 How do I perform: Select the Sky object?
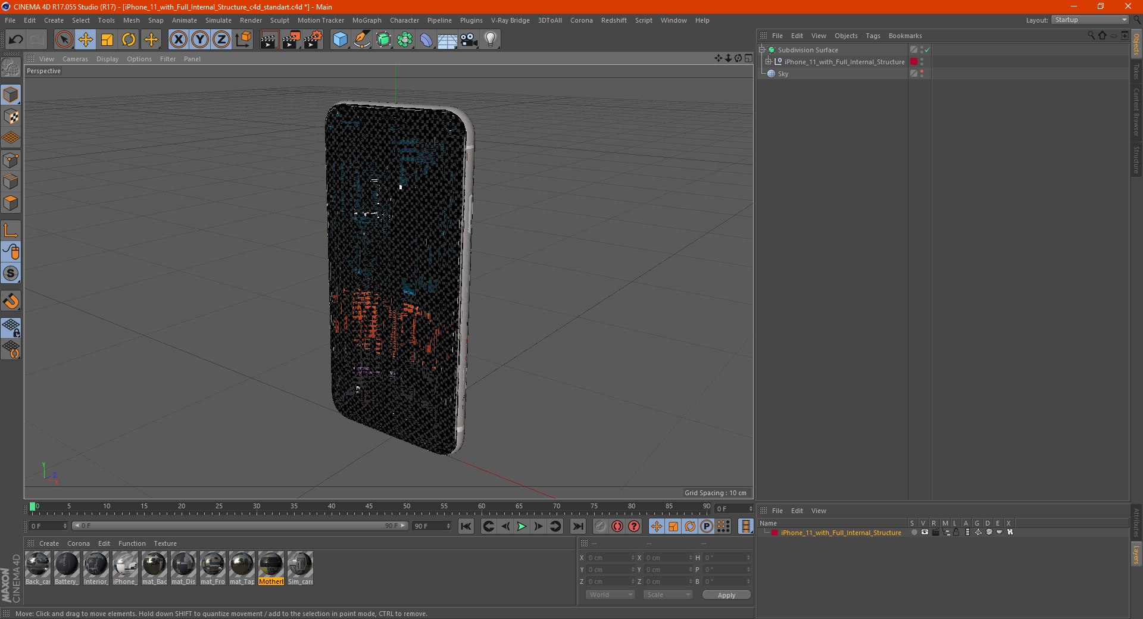(783, 74)
